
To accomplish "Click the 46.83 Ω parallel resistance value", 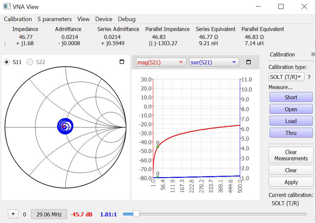I will (254, 37).
